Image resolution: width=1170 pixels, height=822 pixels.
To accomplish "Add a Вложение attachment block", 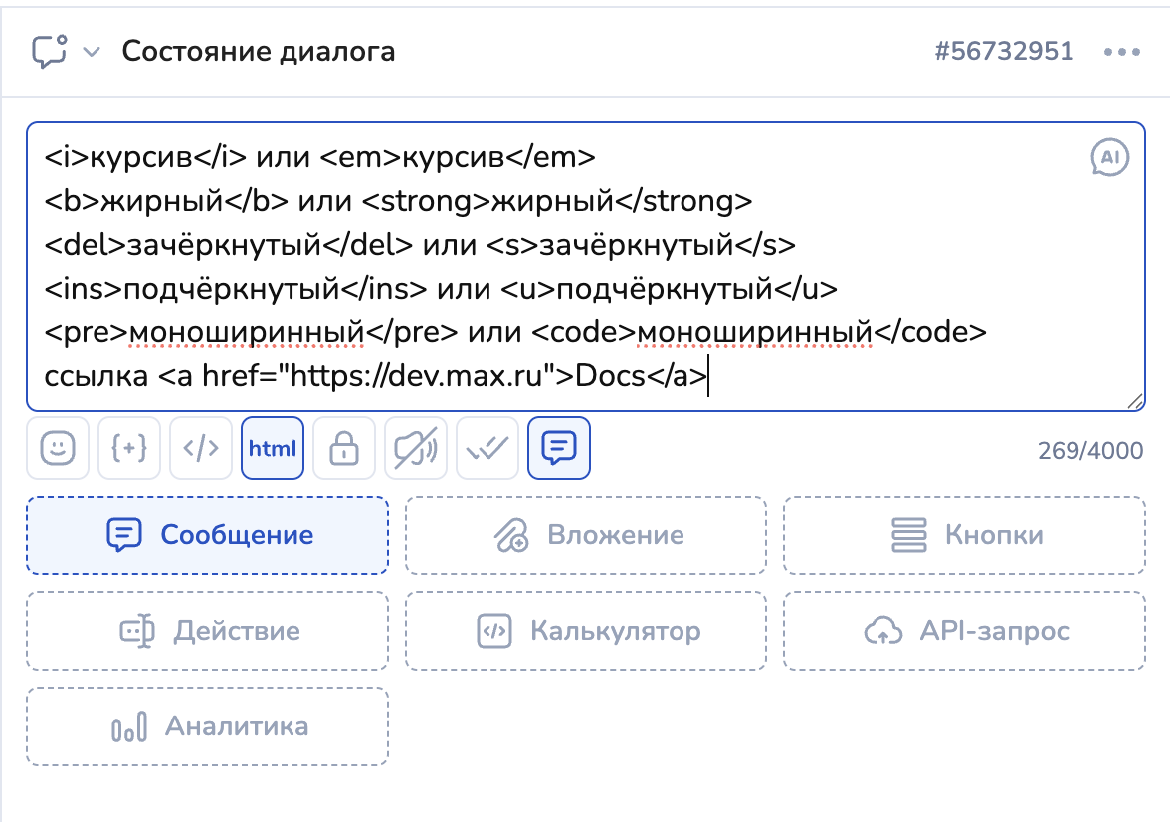I will pyautogui.click(x=586, y=535).
